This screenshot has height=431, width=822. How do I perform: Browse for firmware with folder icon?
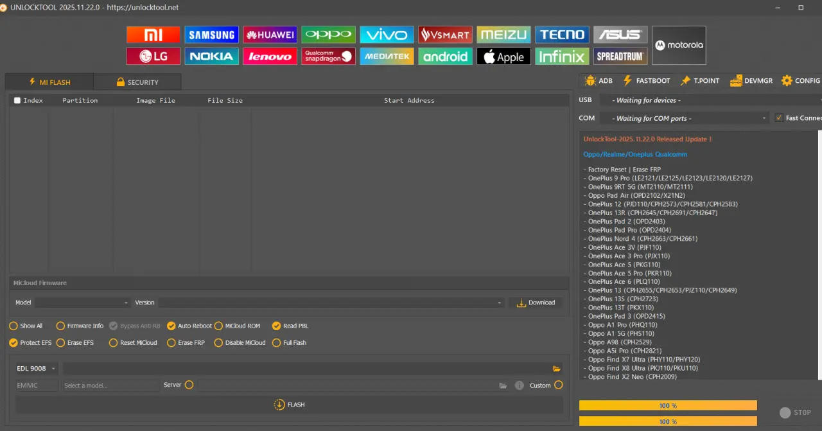[x=557, y=369]
